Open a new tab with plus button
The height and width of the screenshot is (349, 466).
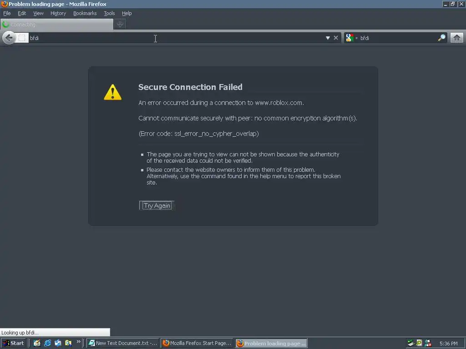(120, 25)
